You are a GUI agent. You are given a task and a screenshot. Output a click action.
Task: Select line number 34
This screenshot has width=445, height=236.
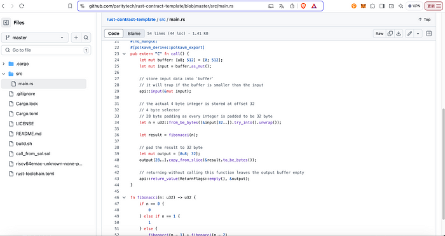click(117, 122)
